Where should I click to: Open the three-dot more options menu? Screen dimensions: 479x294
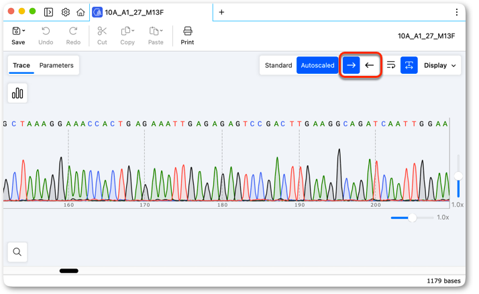[x=457, y=12]
